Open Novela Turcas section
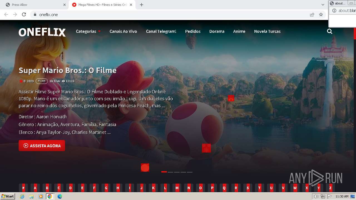The width and height of the screenshot is (356, 200). 267,31
